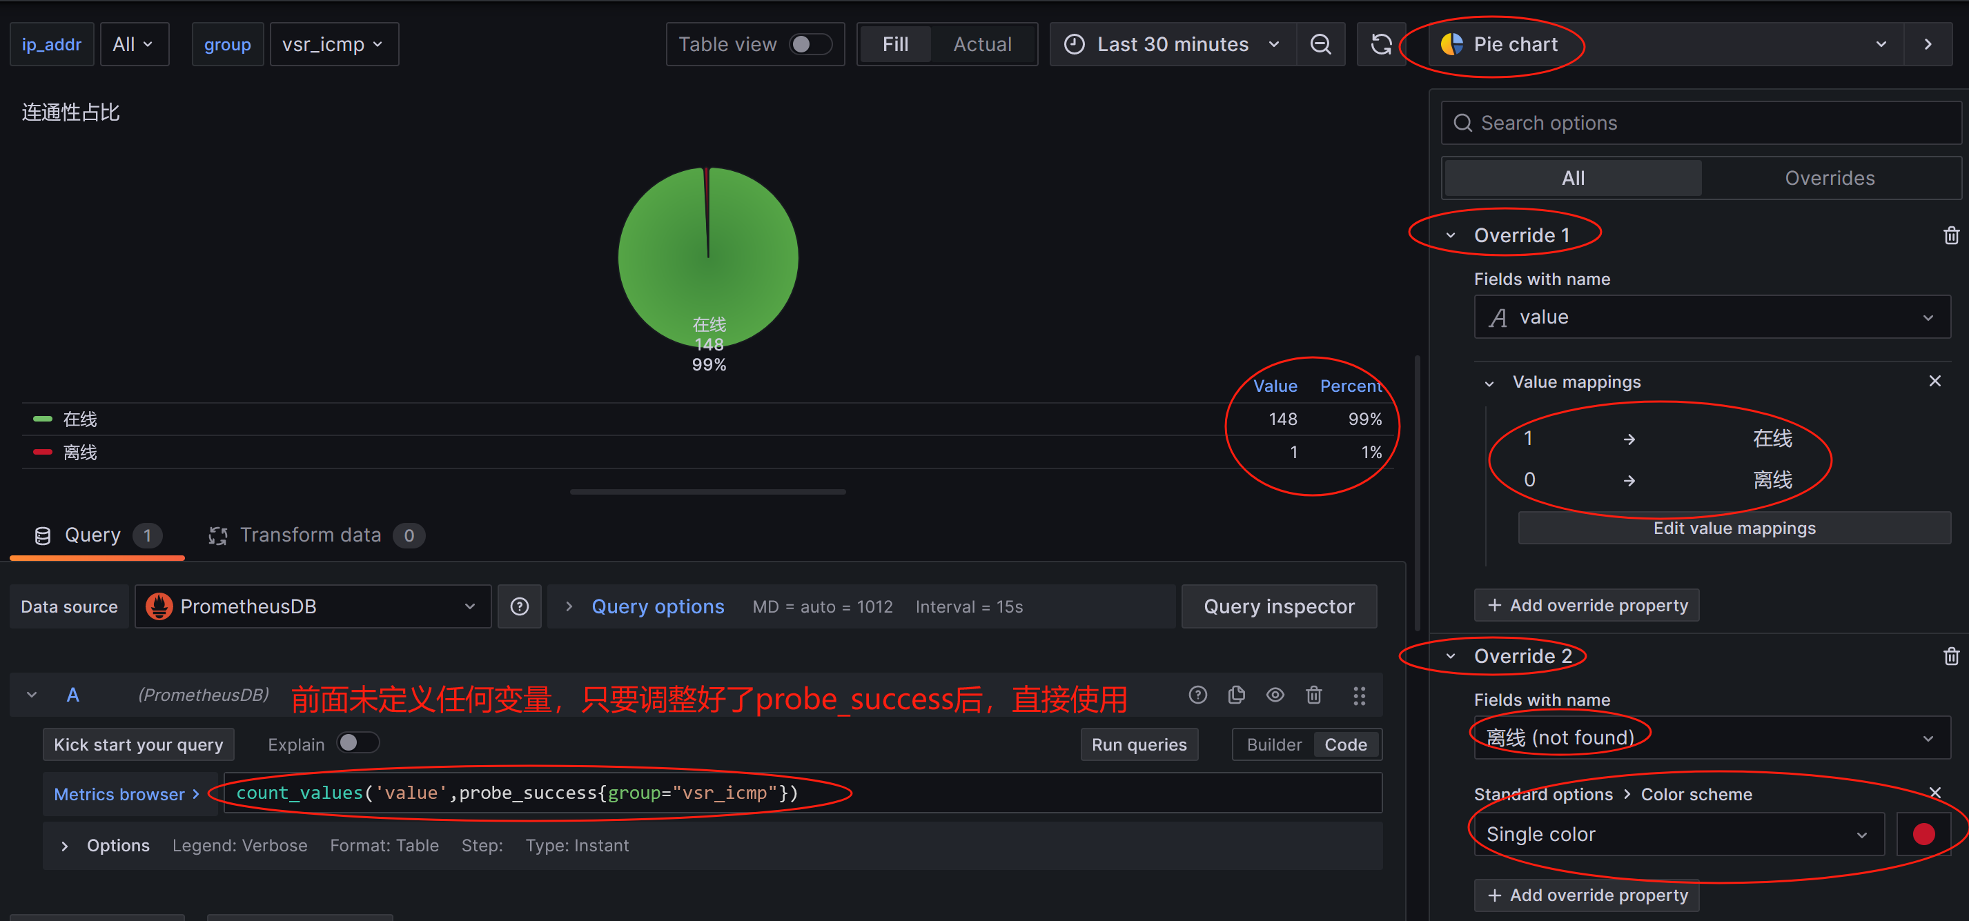Screen dimensions: 1969x921
Task: Open data source help icon
Action: click(520, 606)
